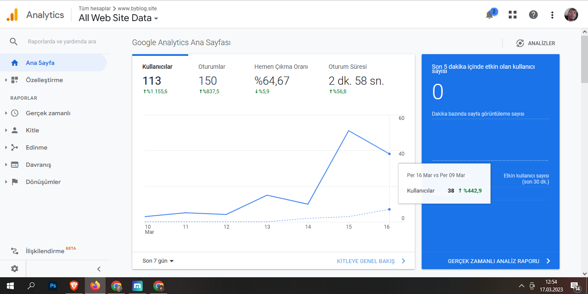Image resolution: width=588 pixels, height=294 pixels.
Task: Open the help question mark icon
Action: click(533, 15)
